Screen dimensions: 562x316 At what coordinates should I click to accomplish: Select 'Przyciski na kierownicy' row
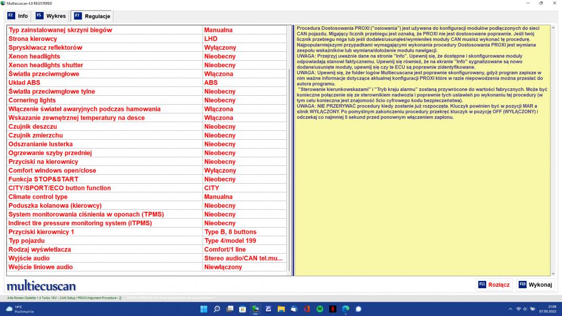coord(147,162)
